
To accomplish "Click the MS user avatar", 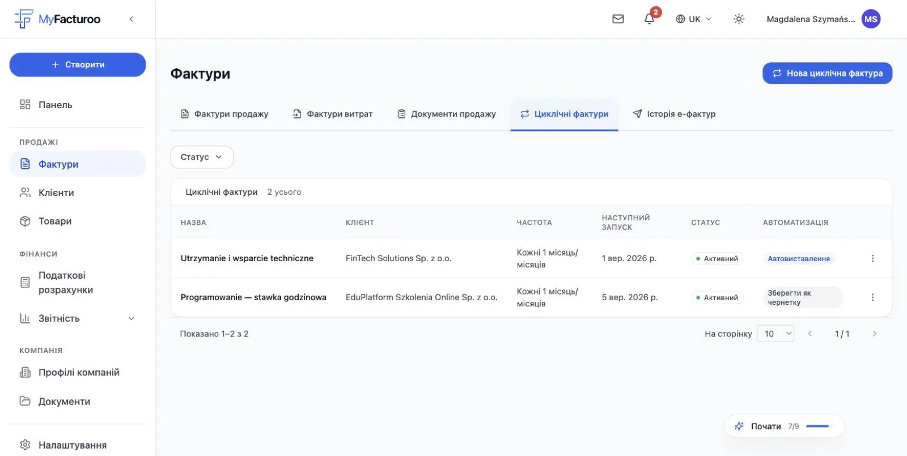I will tap(871, 19).
